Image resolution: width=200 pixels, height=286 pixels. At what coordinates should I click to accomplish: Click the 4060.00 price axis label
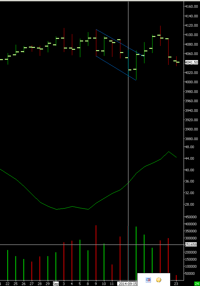(191, 54)
